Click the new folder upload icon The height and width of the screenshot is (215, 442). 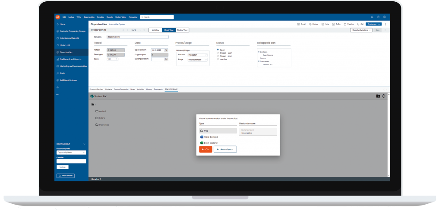tap(378, 96)
